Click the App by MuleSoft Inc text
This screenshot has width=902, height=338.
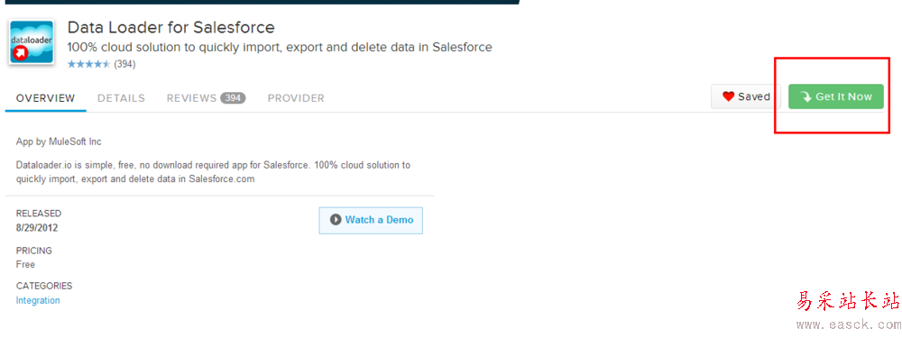[x=59, y=142]
